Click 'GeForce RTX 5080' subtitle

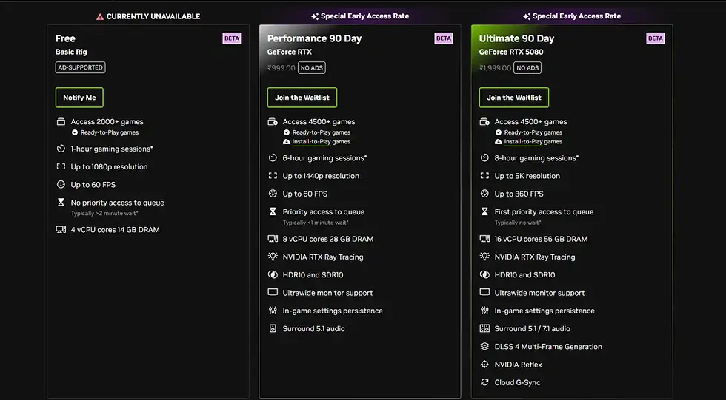(511, 52)
